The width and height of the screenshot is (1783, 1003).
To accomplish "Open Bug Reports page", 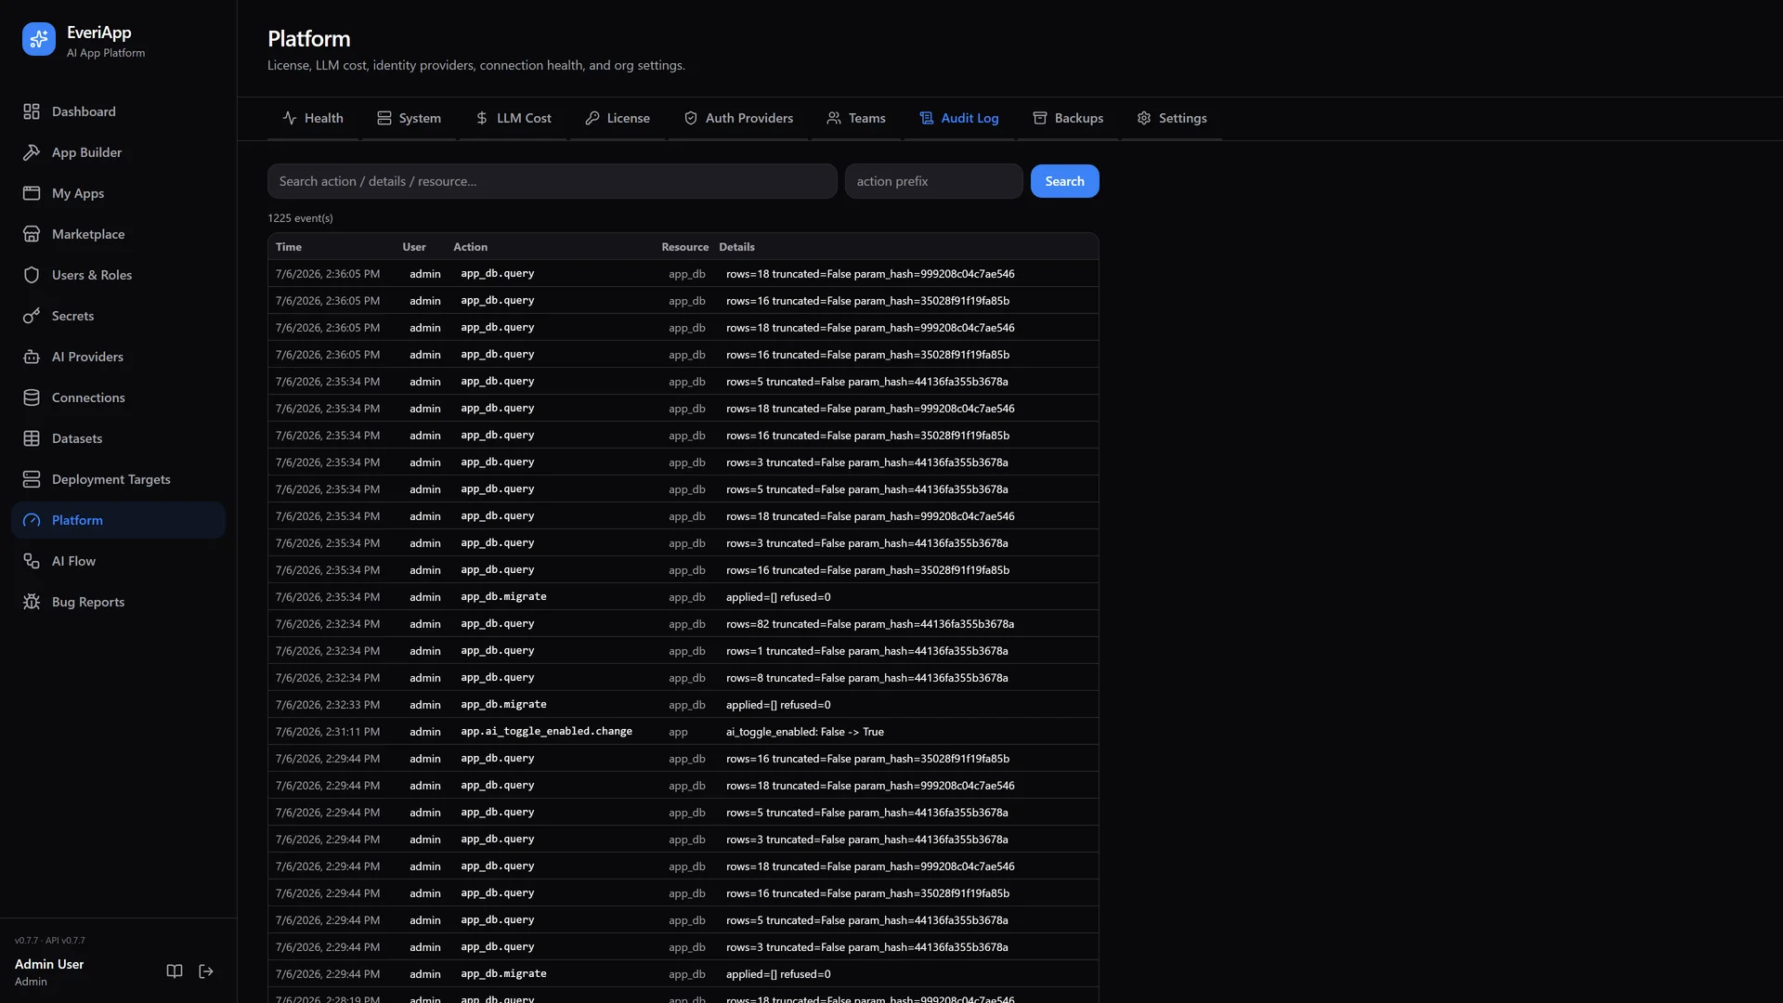I will coord(118,602).
